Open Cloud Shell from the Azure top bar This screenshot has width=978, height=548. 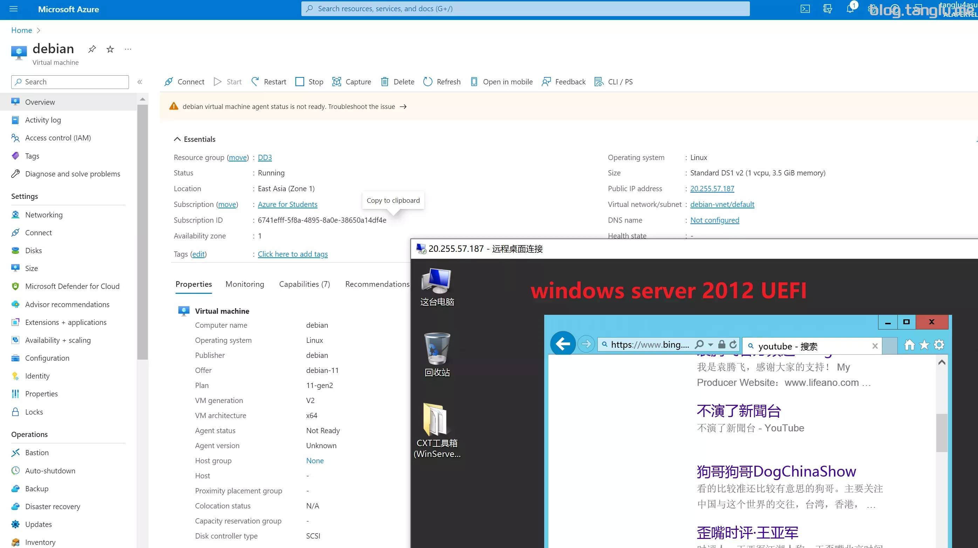[805, 8]
